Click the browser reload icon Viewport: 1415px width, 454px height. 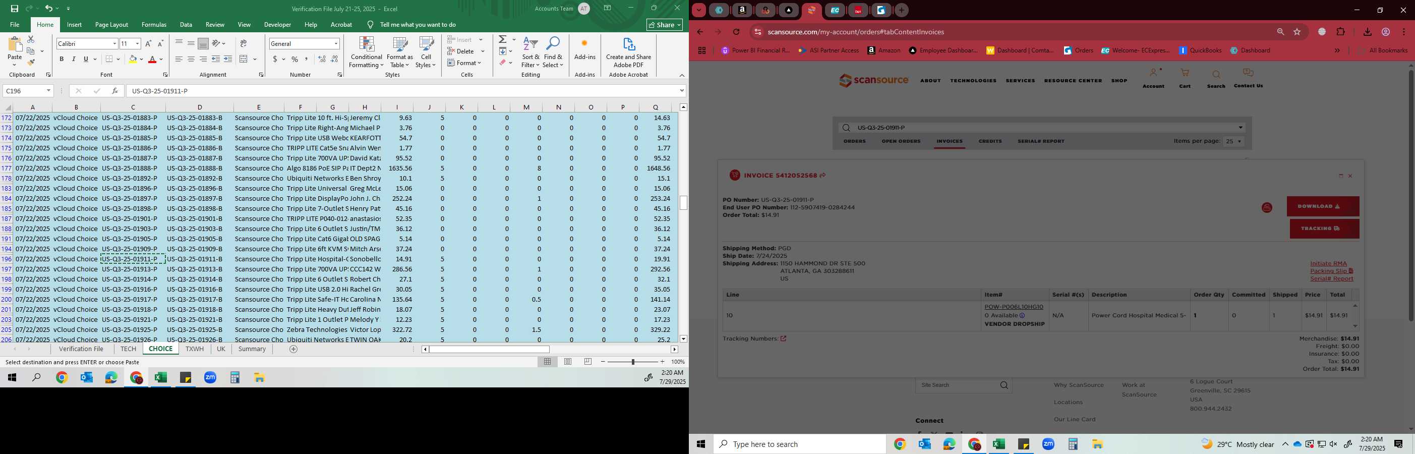click(x=736, y=32)
